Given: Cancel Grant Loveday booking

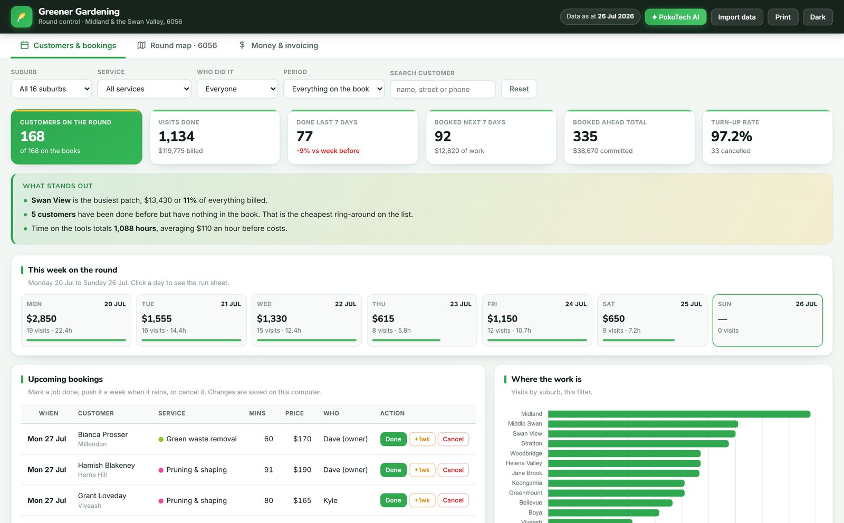Looking at the screenshot, I should click(x=453, y=500).
